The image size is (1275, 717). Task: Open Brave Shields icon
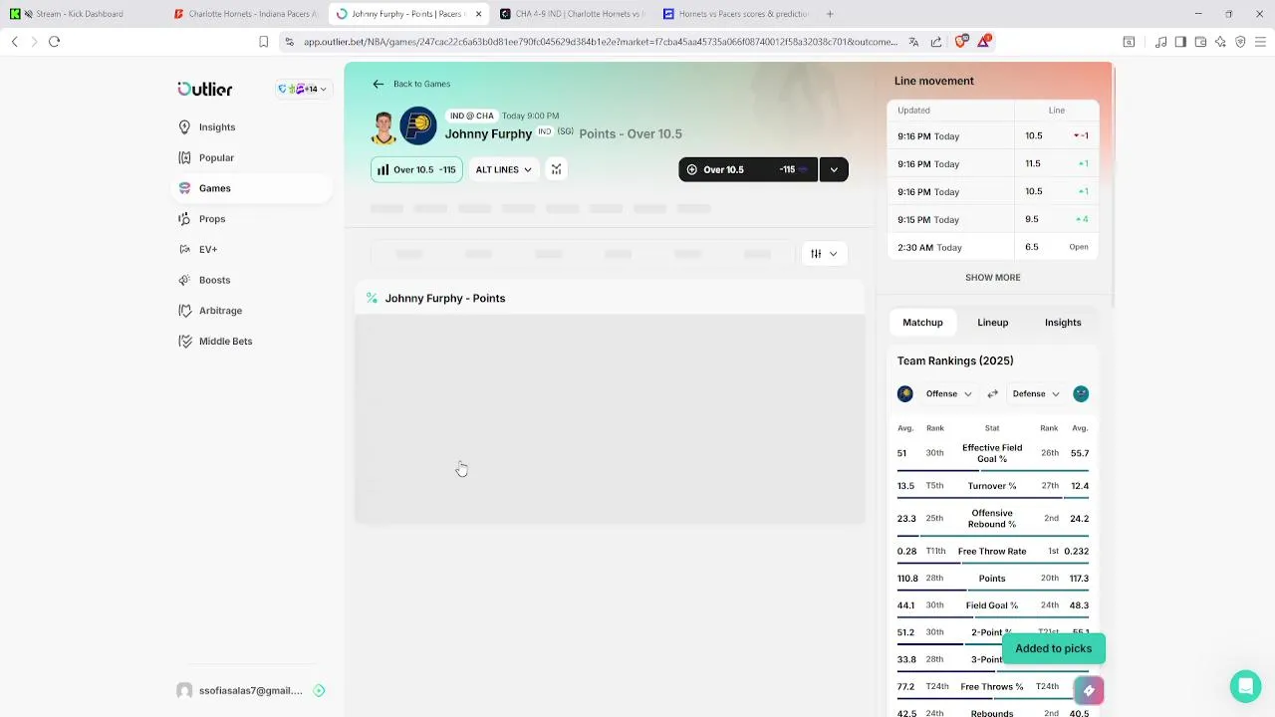(961, 41)
